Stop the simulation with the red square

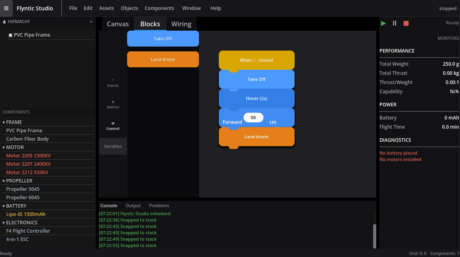point(406,23)
